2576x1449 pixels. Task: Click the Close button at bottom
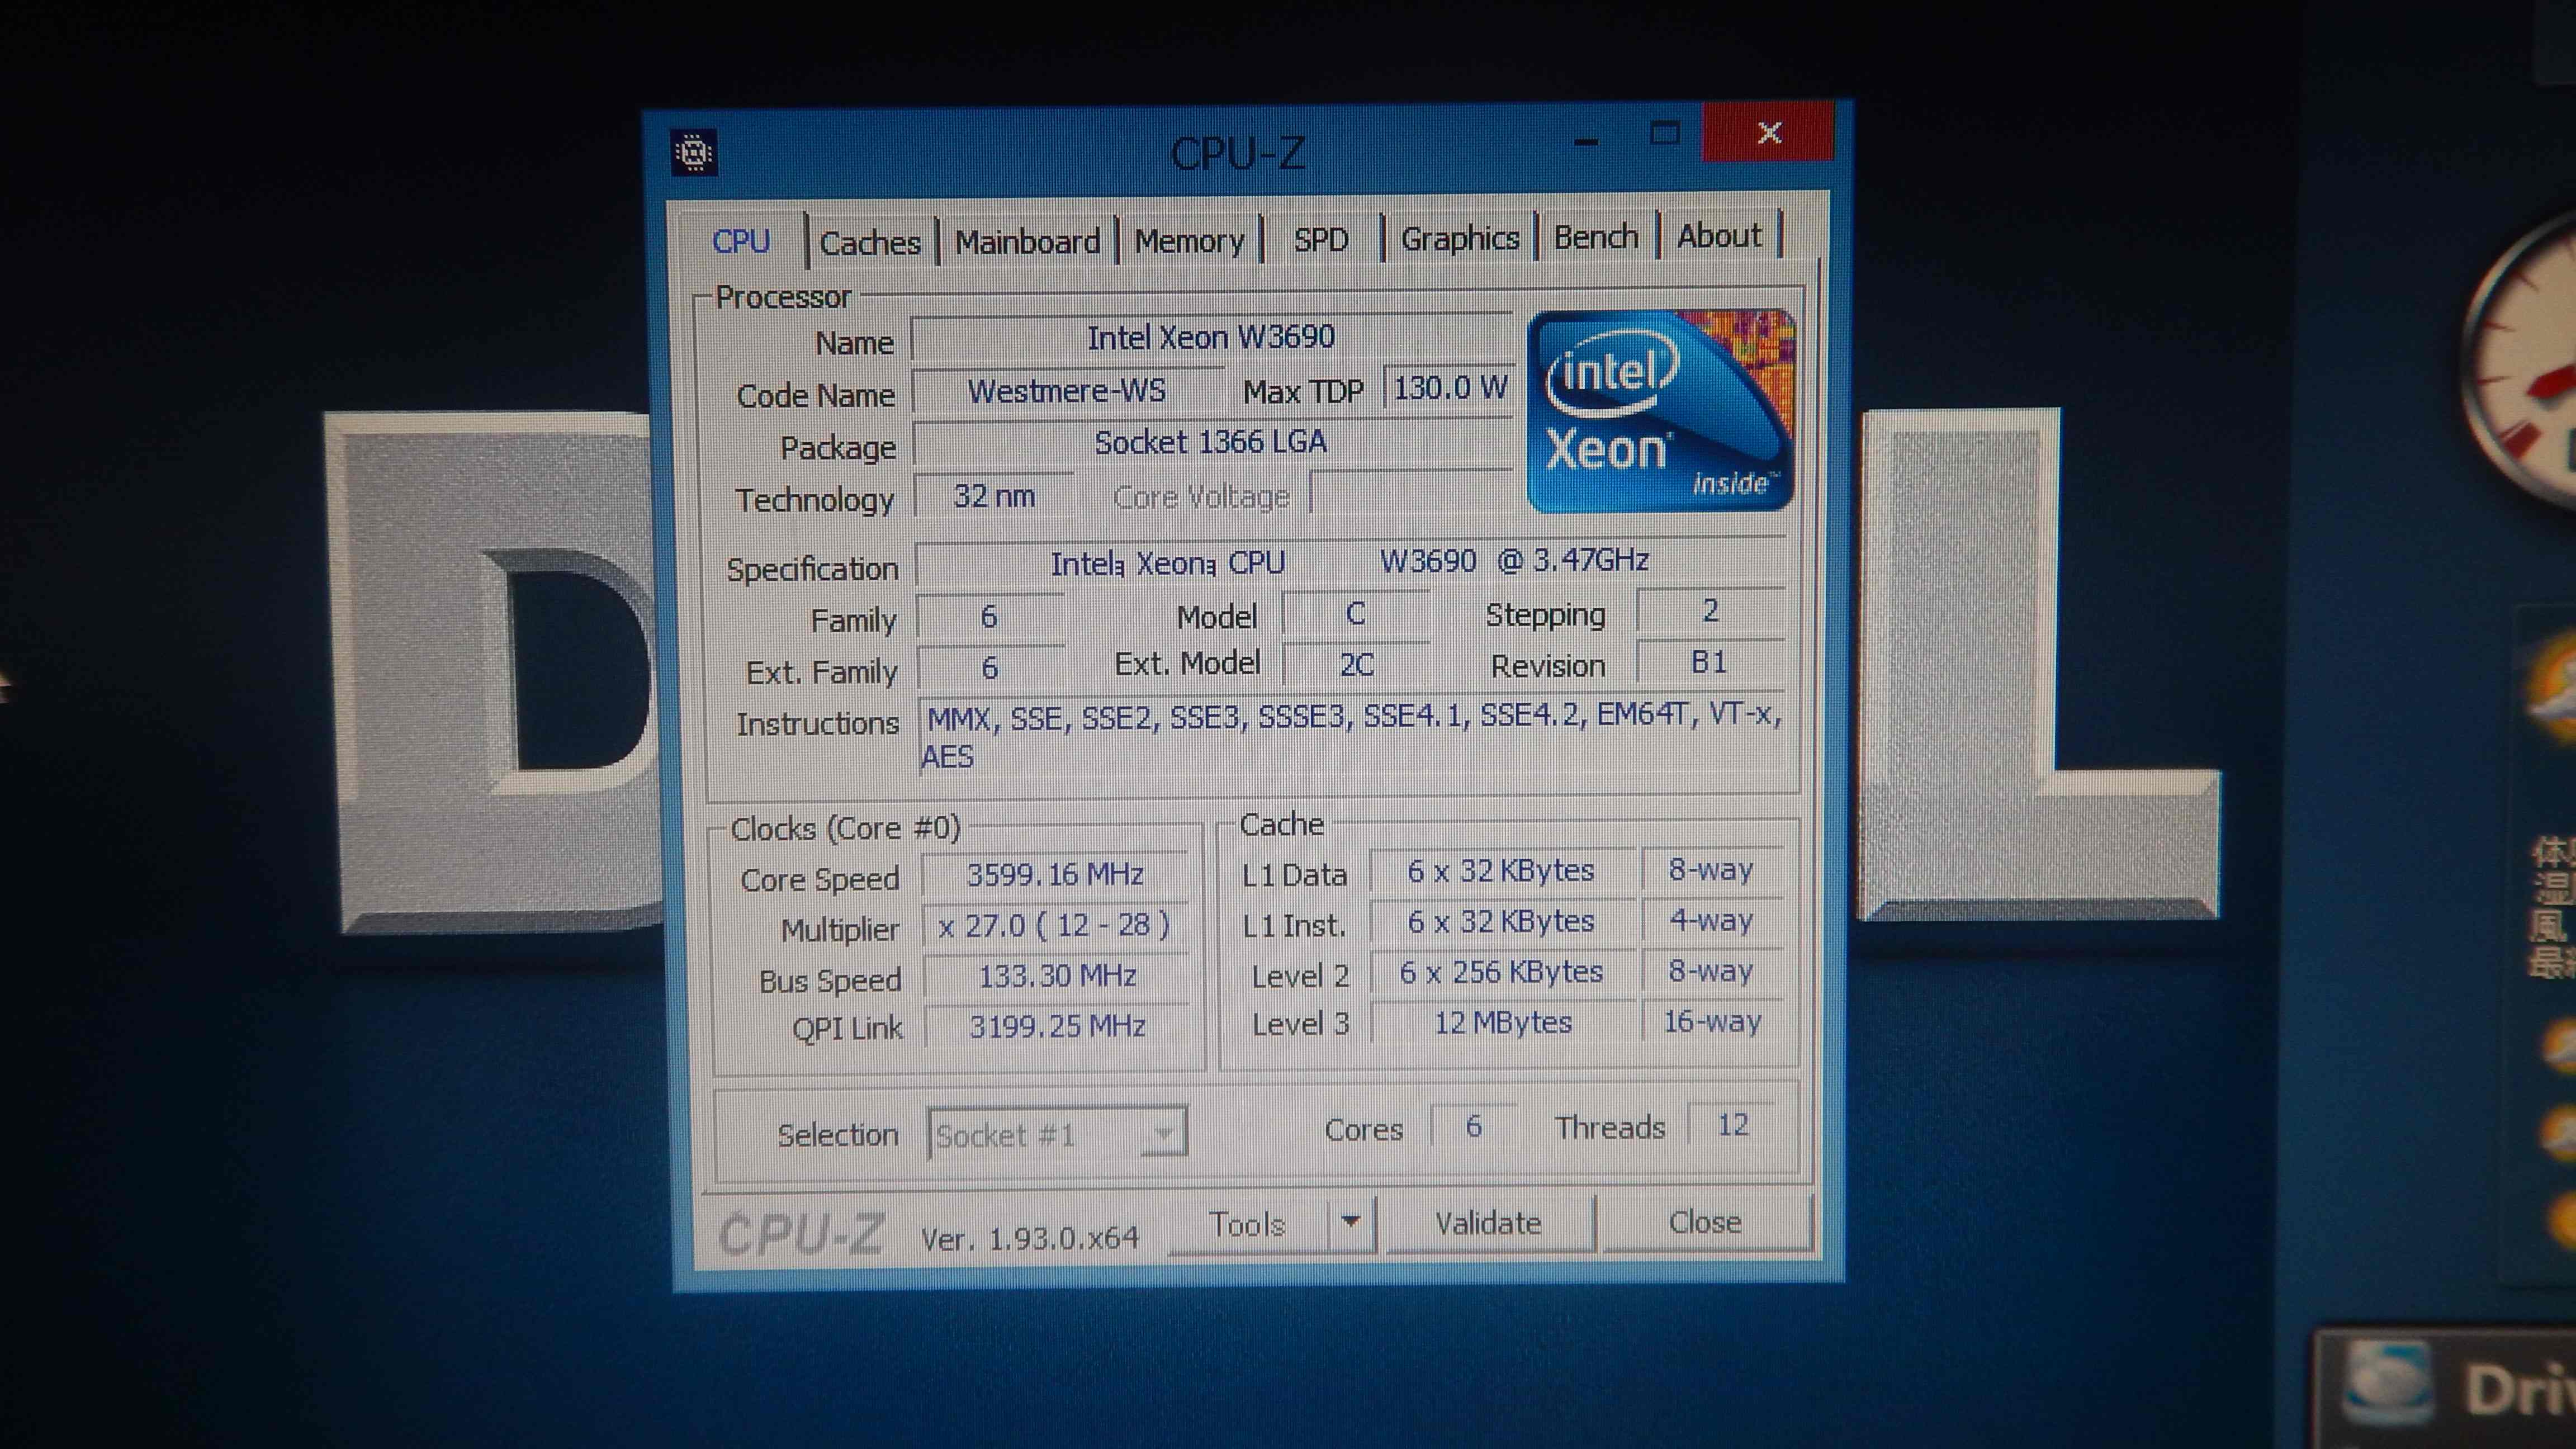tap(1706, 1222)
